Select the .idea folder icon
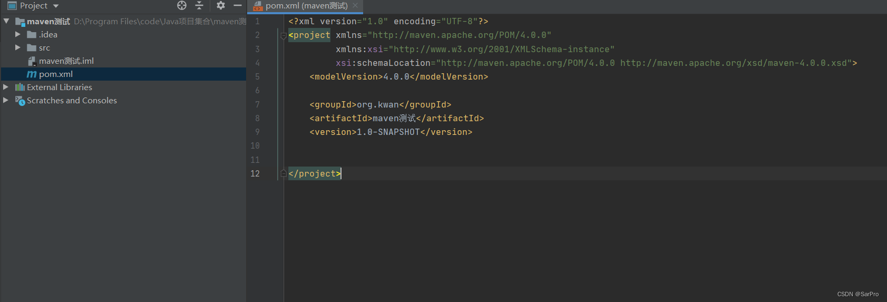 pos(32,35)
